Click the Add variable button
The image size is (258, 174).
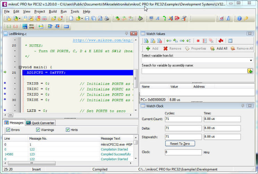tap(152, 48)
